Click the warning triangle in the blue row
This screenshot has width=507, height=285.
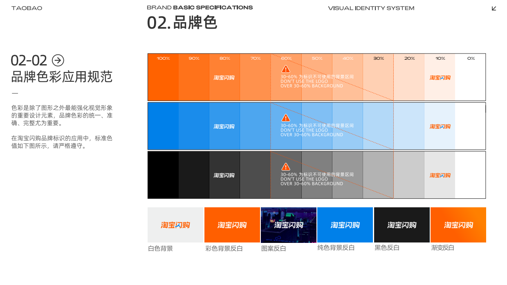(x=286, y=118)
